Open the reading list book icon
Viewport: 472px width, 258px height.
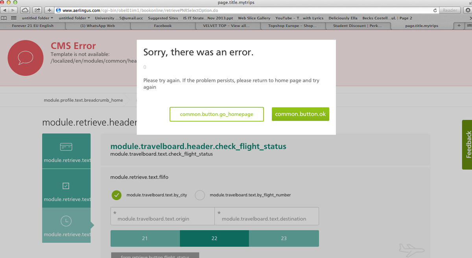pos(4,18)
